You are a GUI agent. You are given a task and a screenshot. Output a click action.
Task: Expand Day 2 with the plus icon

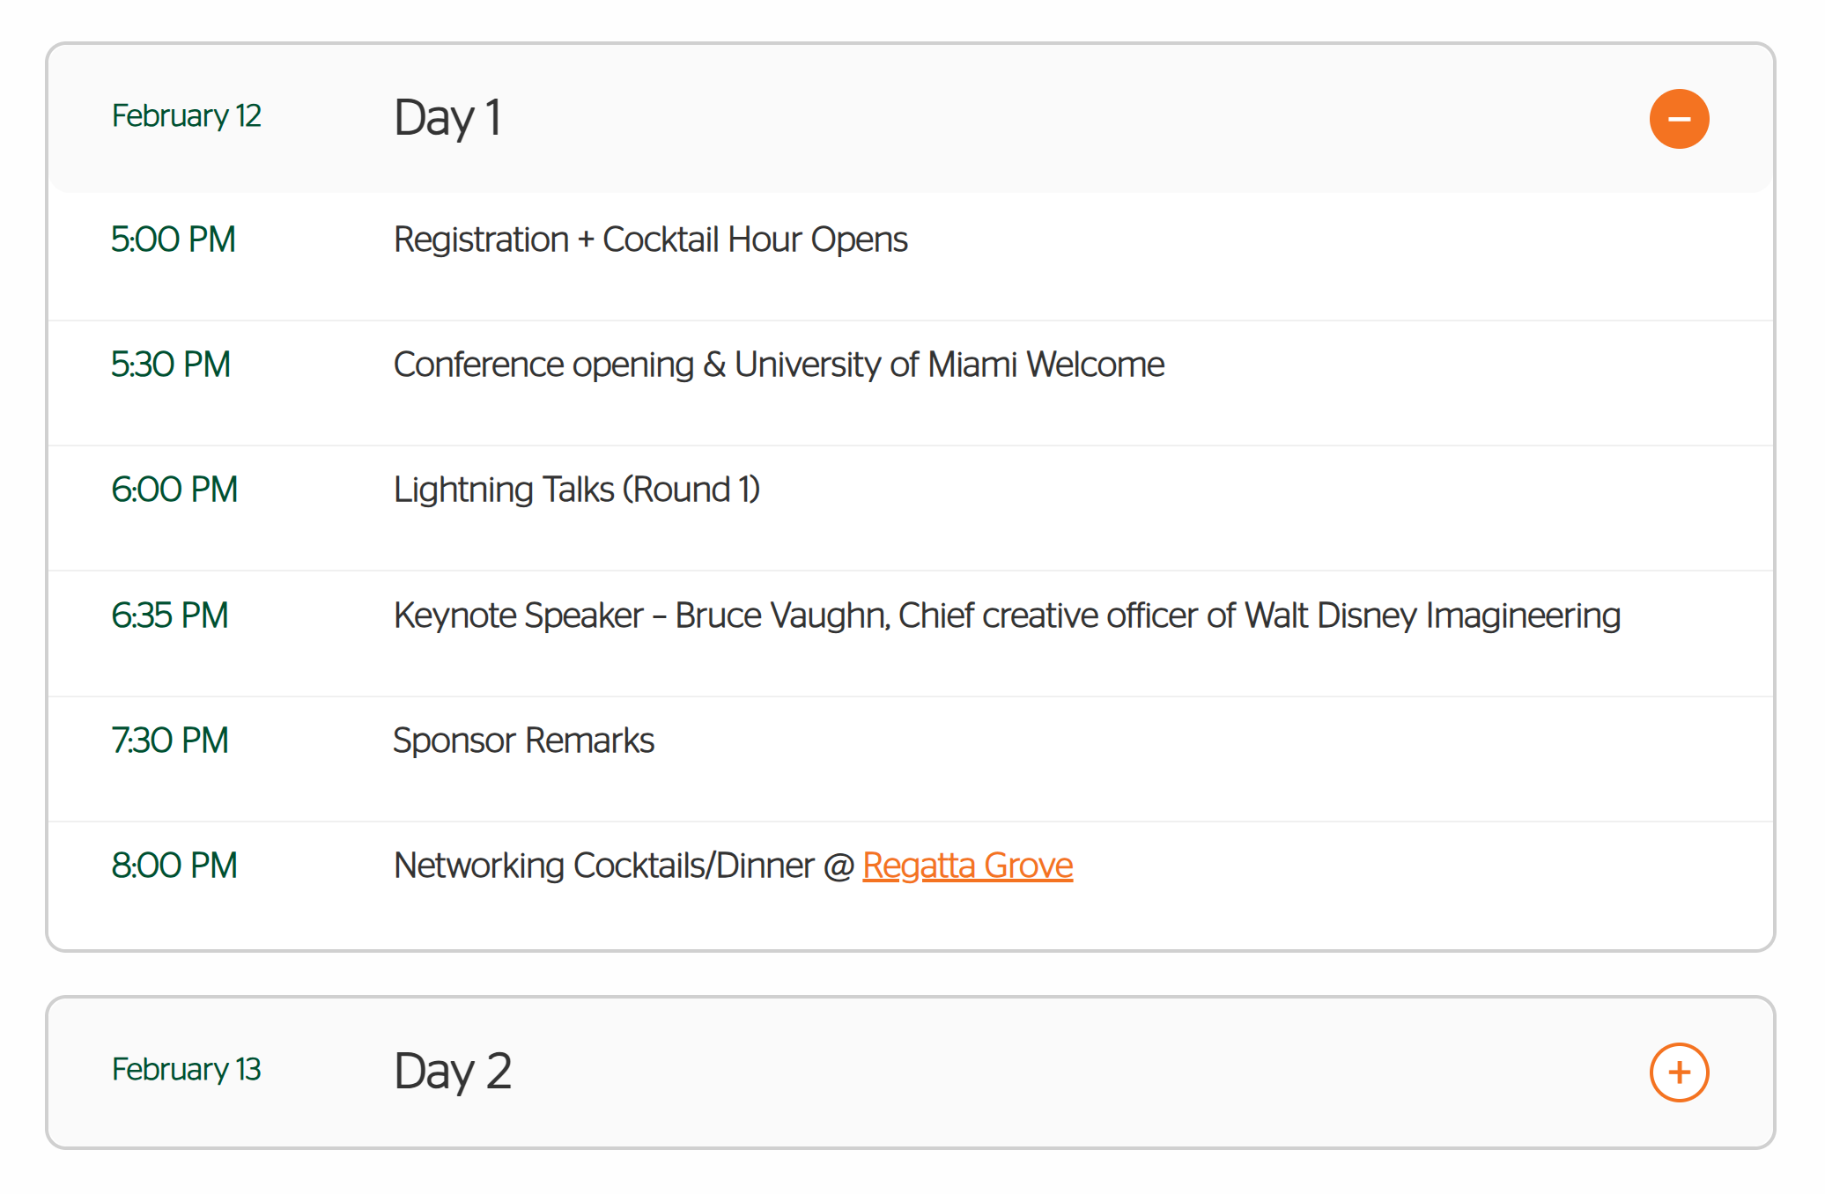pos(1678,1072)
